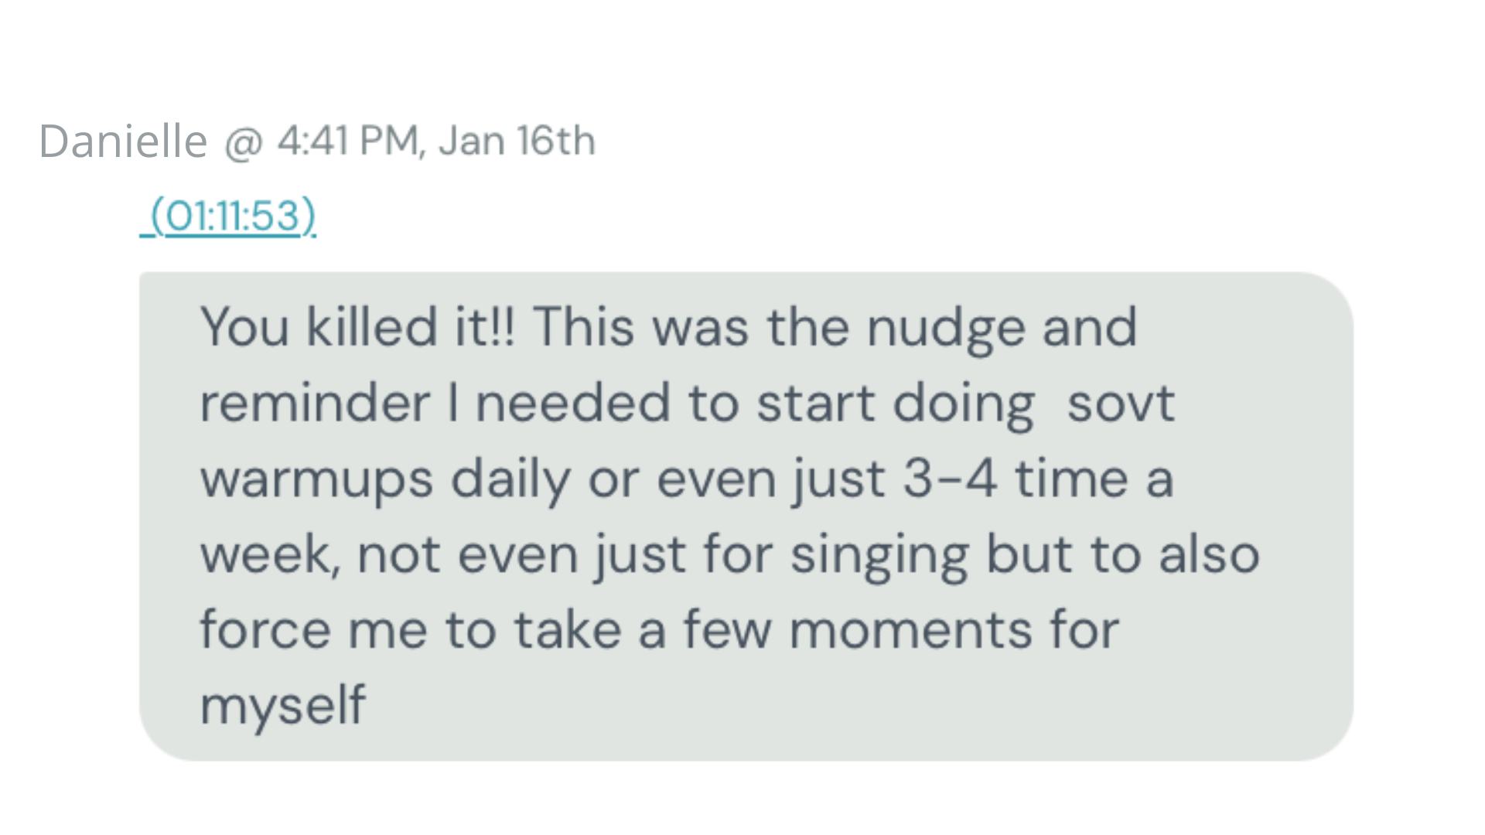Select the 4:41 PM time text

[348, 141]
